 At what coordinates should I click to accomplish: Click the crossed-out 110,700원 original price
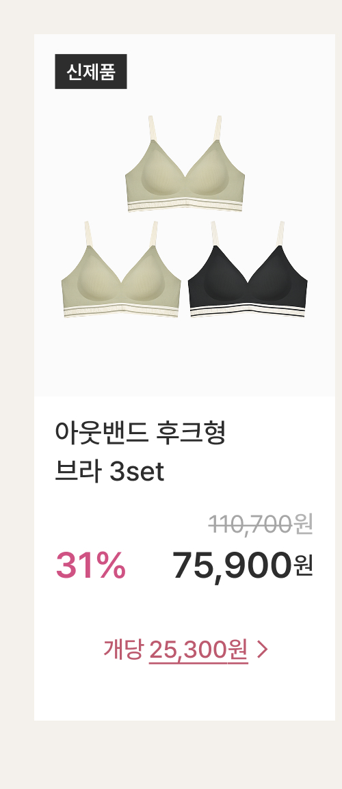[261, 524]
